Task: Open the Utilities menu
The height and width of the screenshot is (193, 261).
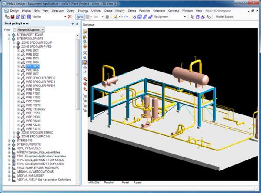Action: (x=96, y=10)
